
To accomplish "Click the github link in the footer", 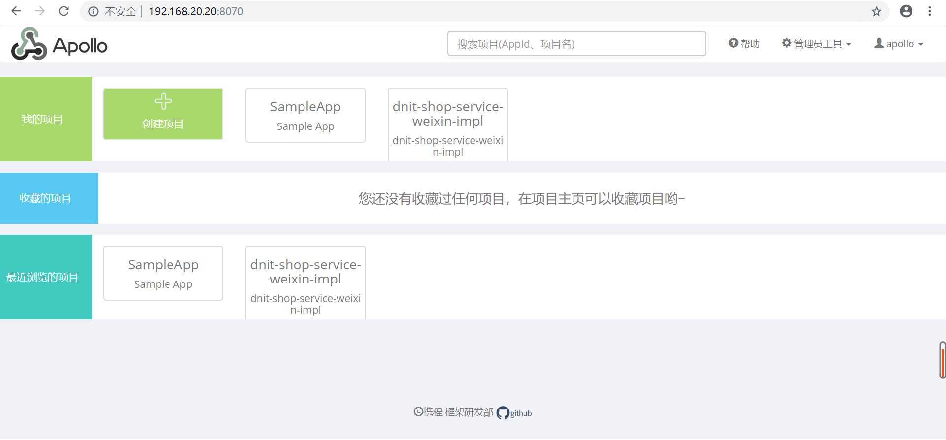I will click(x=514, y=413).
